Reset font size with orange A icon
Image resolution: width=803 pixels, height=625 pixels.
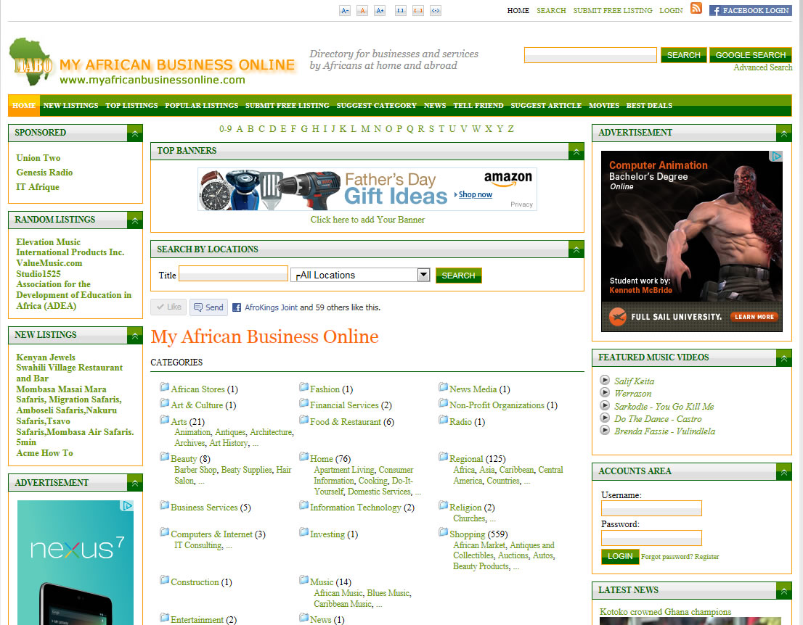coord(362,10)
